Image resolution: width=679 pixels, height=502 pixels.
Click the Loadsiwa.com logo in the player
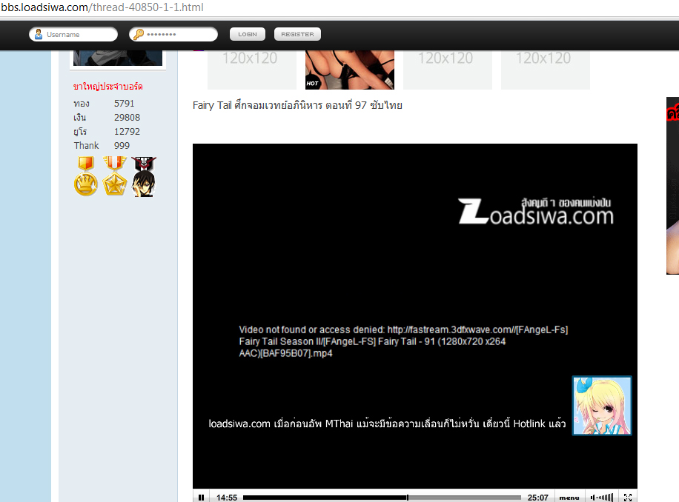pyautogui.click(x=536, y=211)
